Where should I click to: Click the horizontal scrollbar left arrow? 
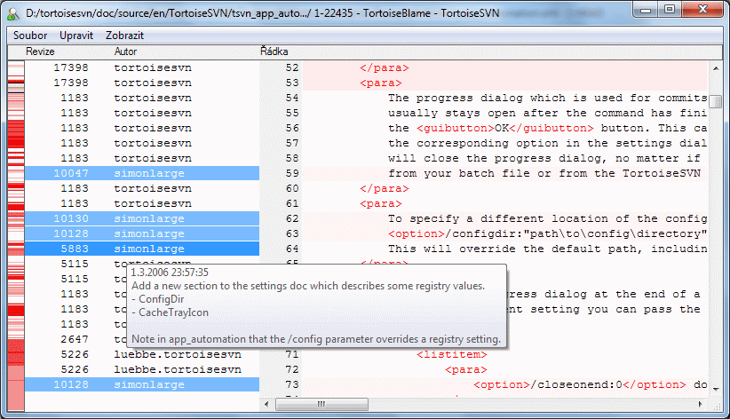(x=266, y=404)
